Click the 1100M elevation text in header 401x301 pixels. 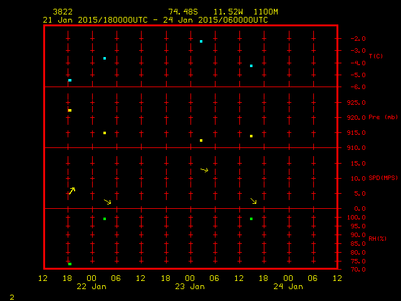click(265, 12)
